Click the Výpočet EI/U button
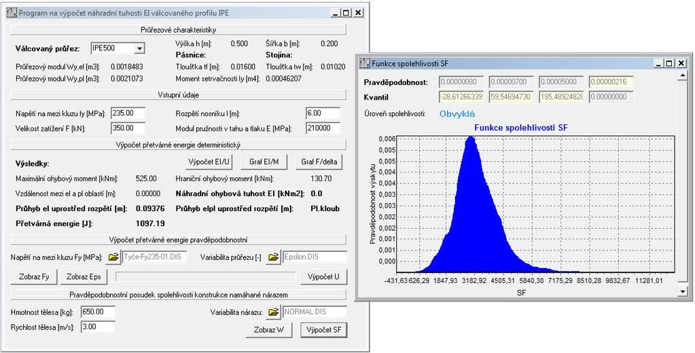Image resolution: width=695 pixels, height=353 pixels. [209, 162]
